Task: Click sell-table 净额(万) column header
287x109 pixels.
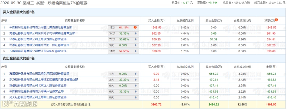Action: click(x=271, y=67)
